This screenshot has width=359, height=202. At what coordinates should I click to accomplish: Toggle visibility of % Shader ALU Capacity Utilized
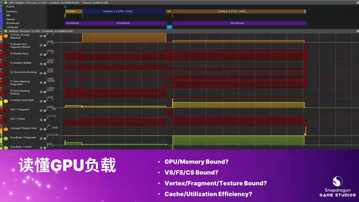41,45
